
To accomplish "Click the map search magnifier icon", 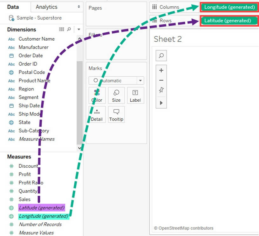I will (x=161, y=56).
